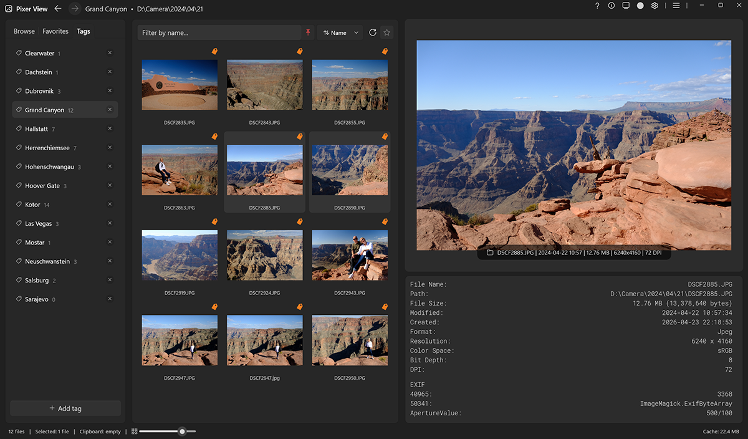Image resolution: width=748 pixels, height=439 pixels.
Task: Click the Add tag button
Action: [65, 408]
